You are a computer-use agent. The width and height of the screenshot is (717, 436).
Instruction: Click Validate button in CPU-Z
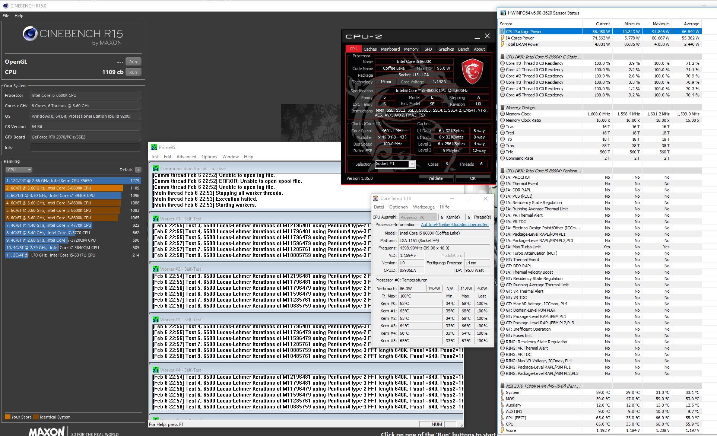(435, 178)
